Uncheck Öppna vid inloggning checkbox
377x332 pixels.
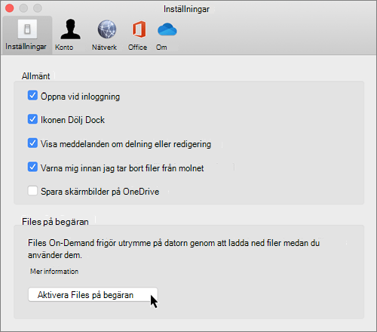coord(32,96)
